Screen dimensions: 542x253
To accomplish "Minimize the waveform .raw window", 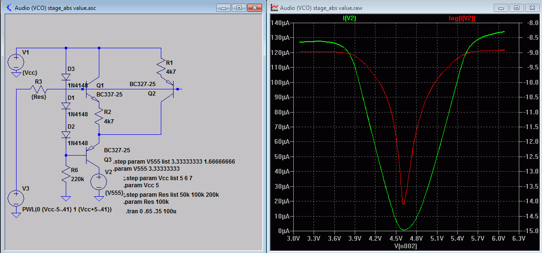I will click(500, 8).
